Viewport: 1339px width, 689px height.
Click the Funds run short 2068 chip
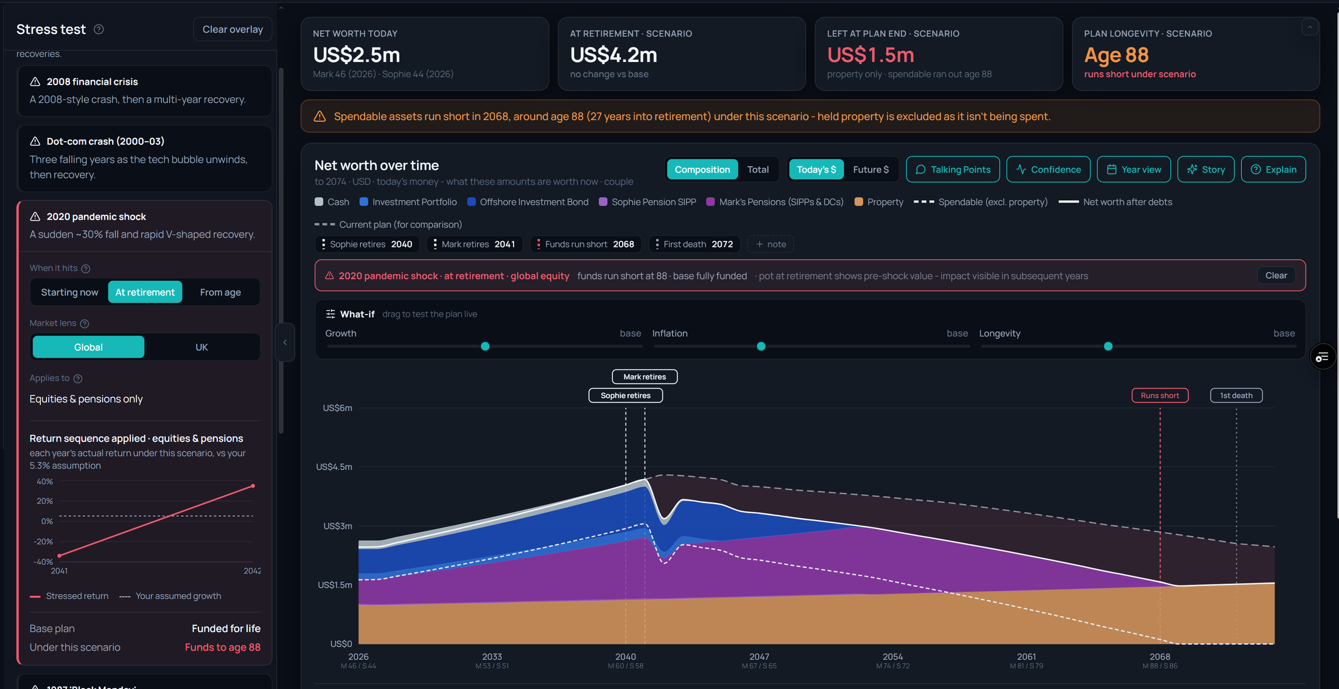(586, 244)
